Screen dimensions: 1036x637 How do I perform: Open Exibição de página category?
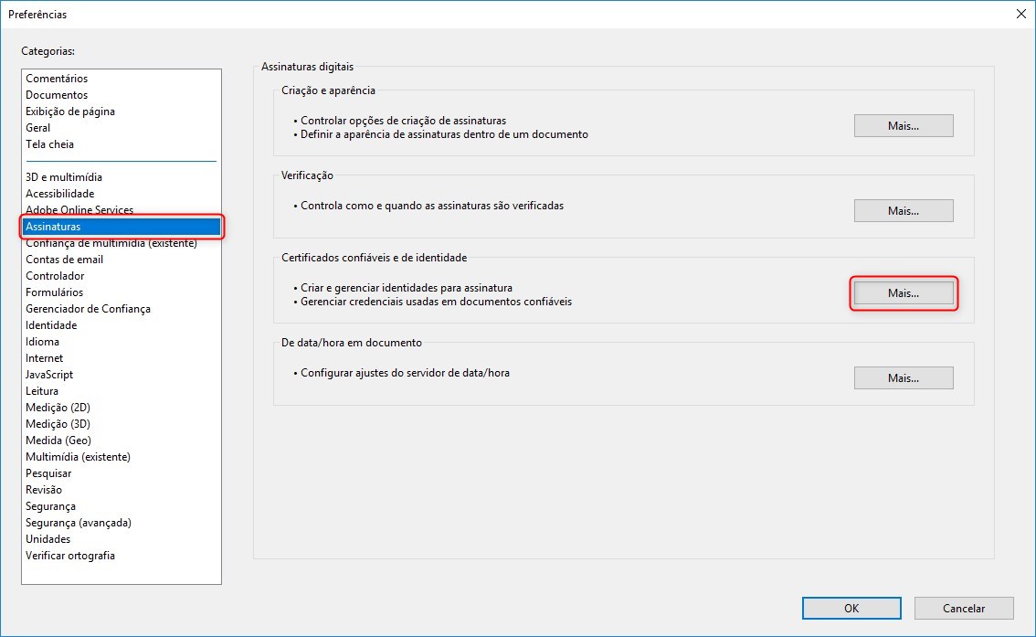click(70, 111)
